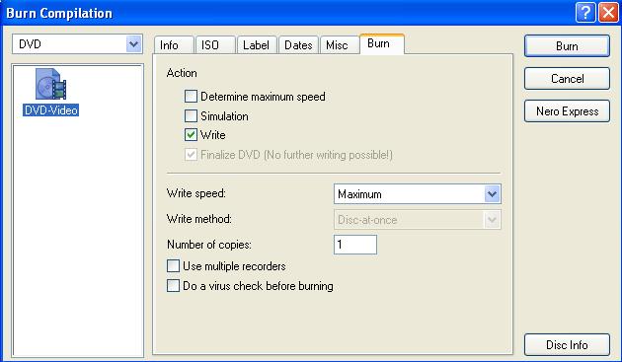Click the help question mark icon

coord(585,13)
